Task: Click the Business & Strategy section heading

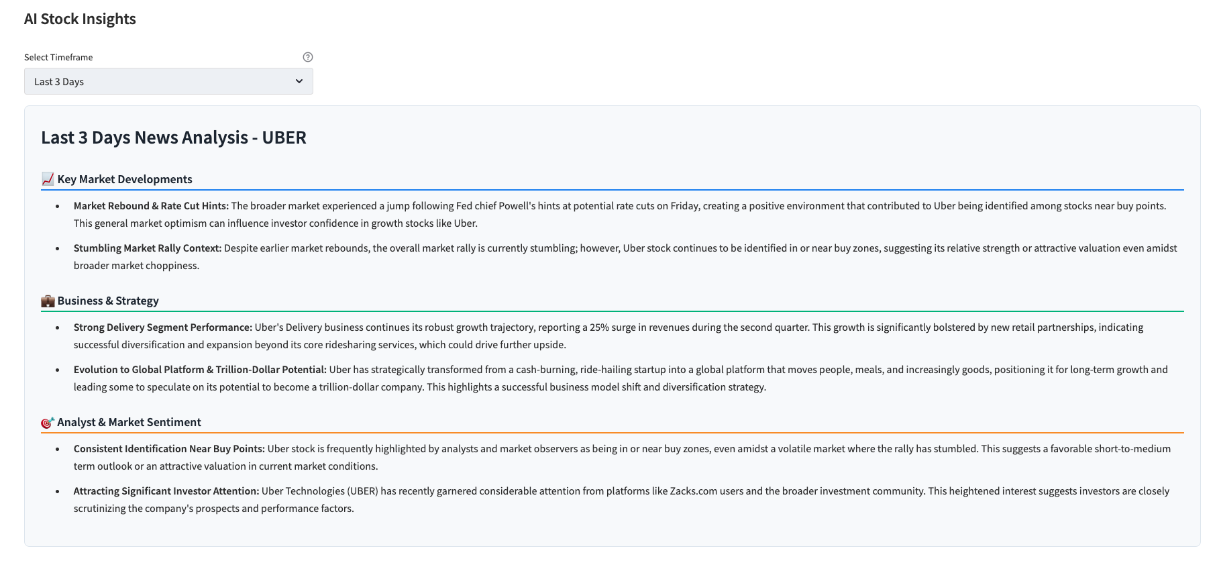Action: (108, 301)
